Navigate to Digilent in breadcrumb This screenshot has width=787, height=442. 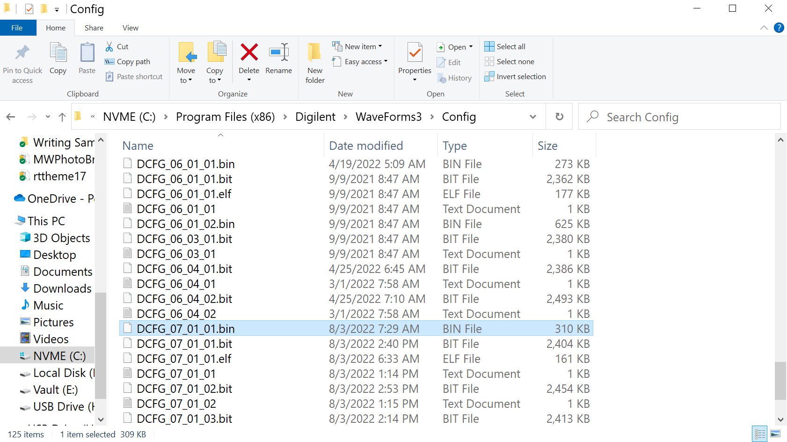(x=315, y=117)
